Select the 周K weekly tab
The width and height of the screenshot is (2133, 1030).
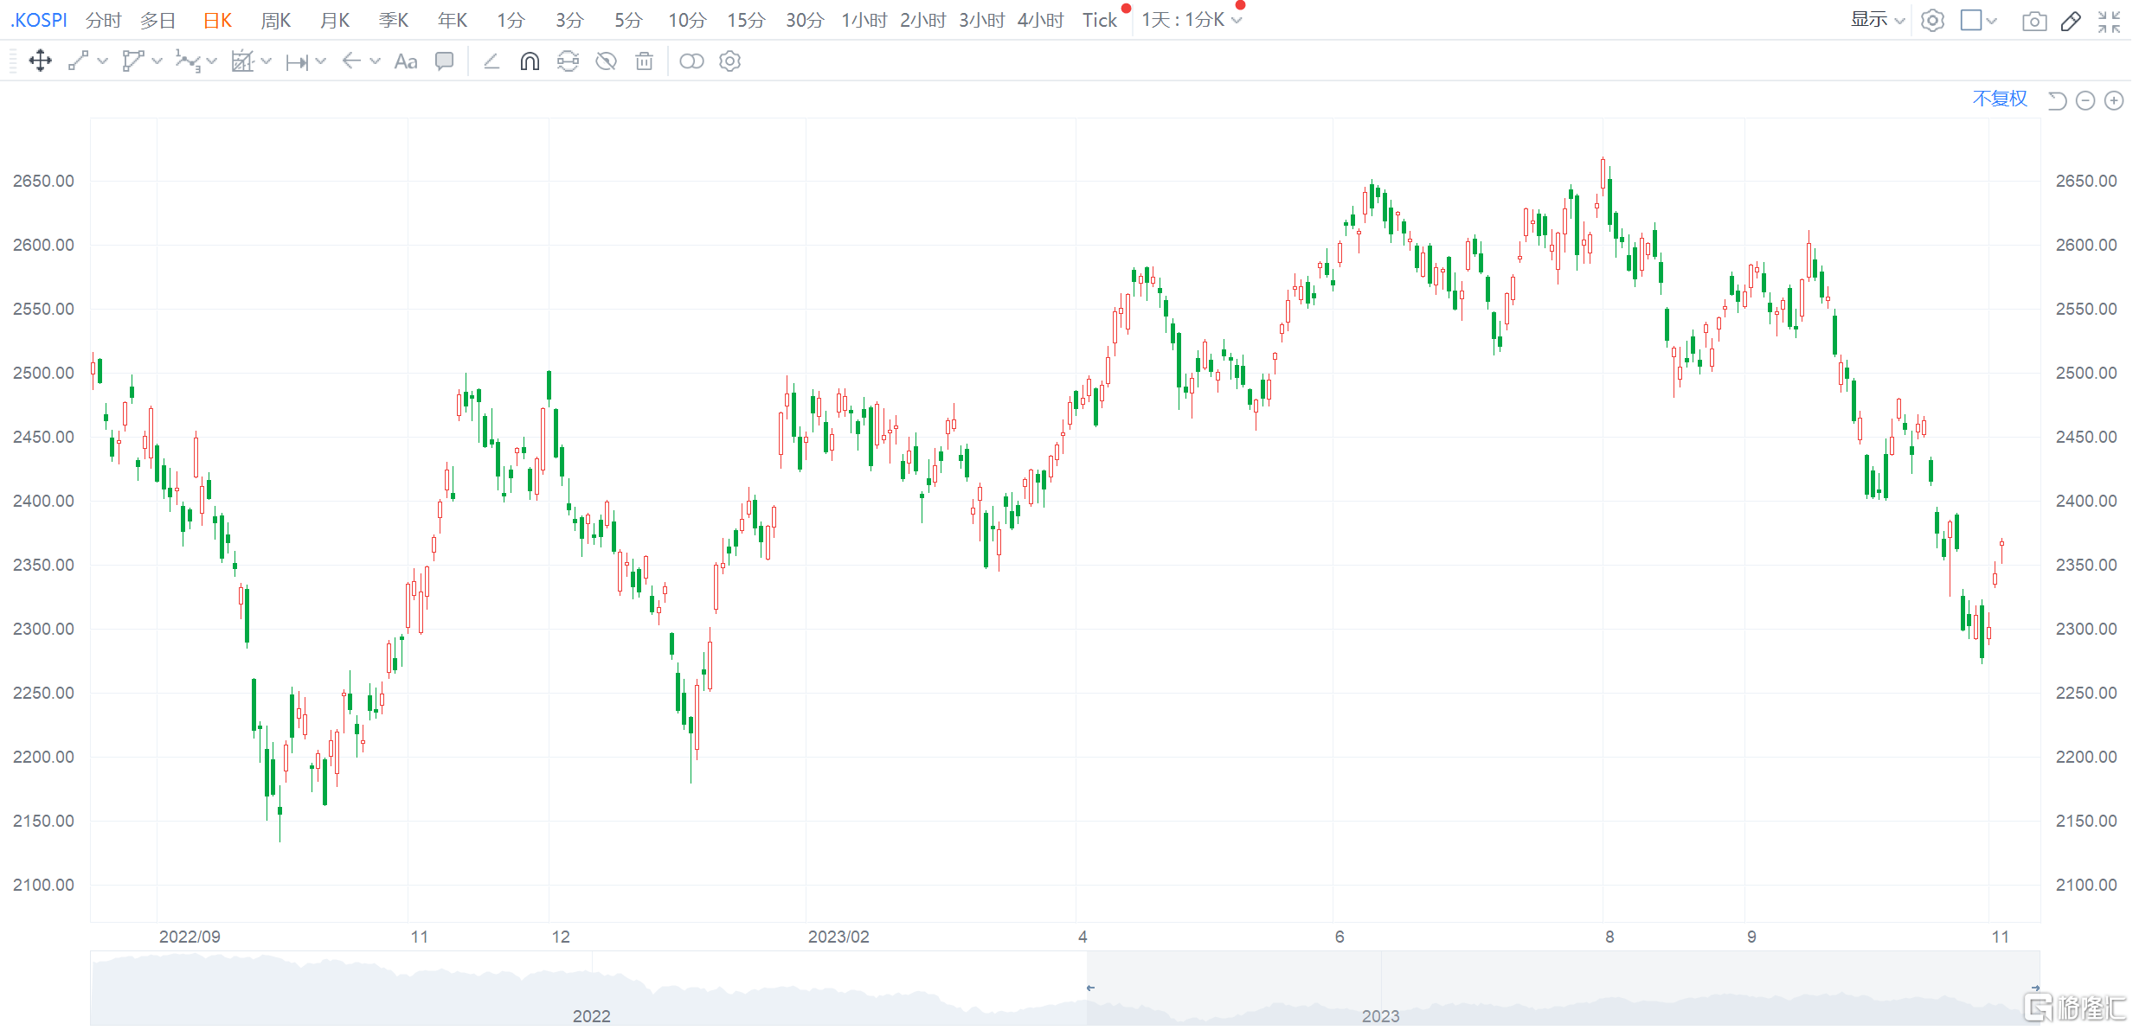click(276, 20)
